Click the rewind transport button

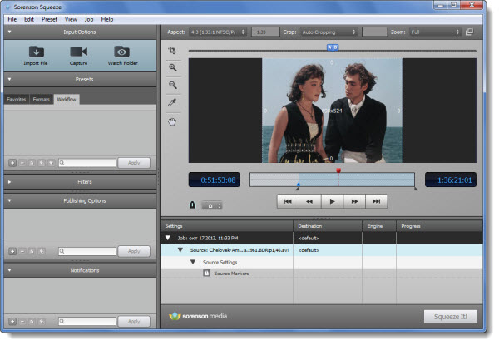[309, 200]
